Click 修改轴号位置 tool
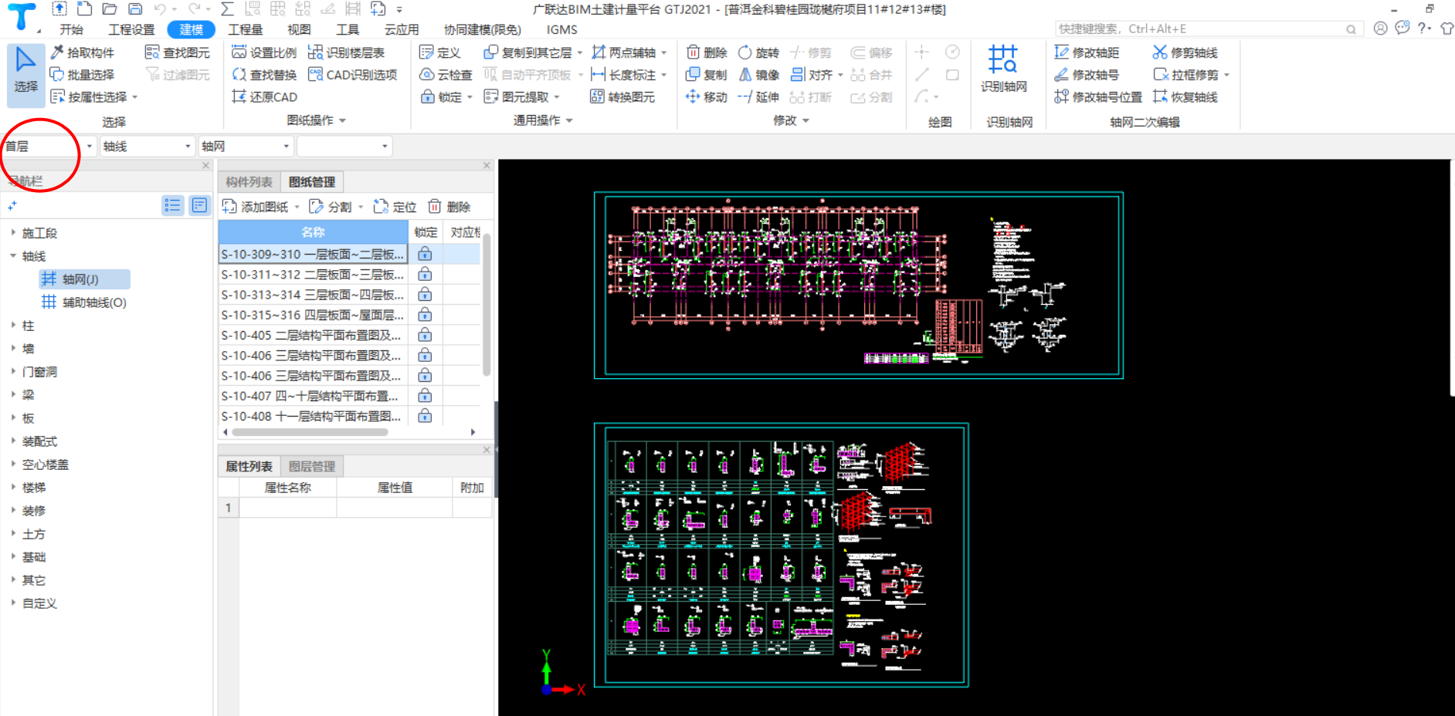The image size is (1455, 716). pyautogui.click(x=1098, y=97)
